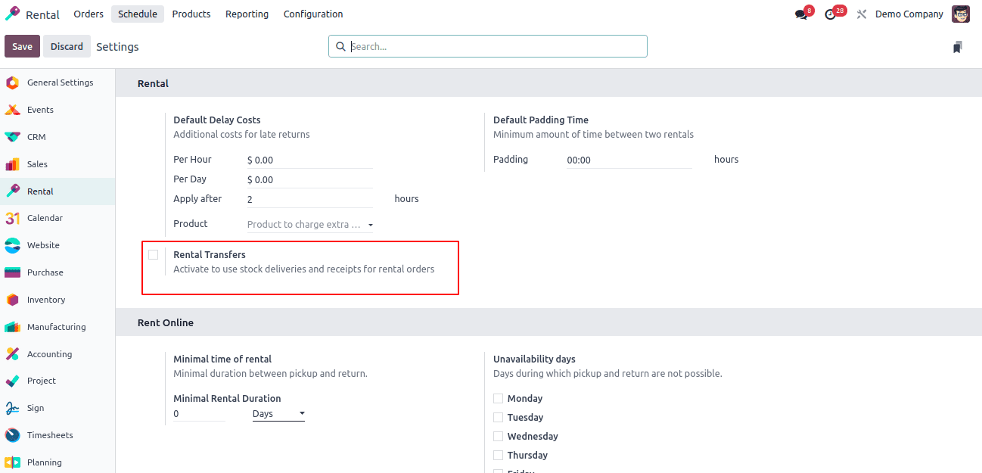Screen dimensions: 982x473
Task: Open the messages conversation icon
Action: point(801,14)
